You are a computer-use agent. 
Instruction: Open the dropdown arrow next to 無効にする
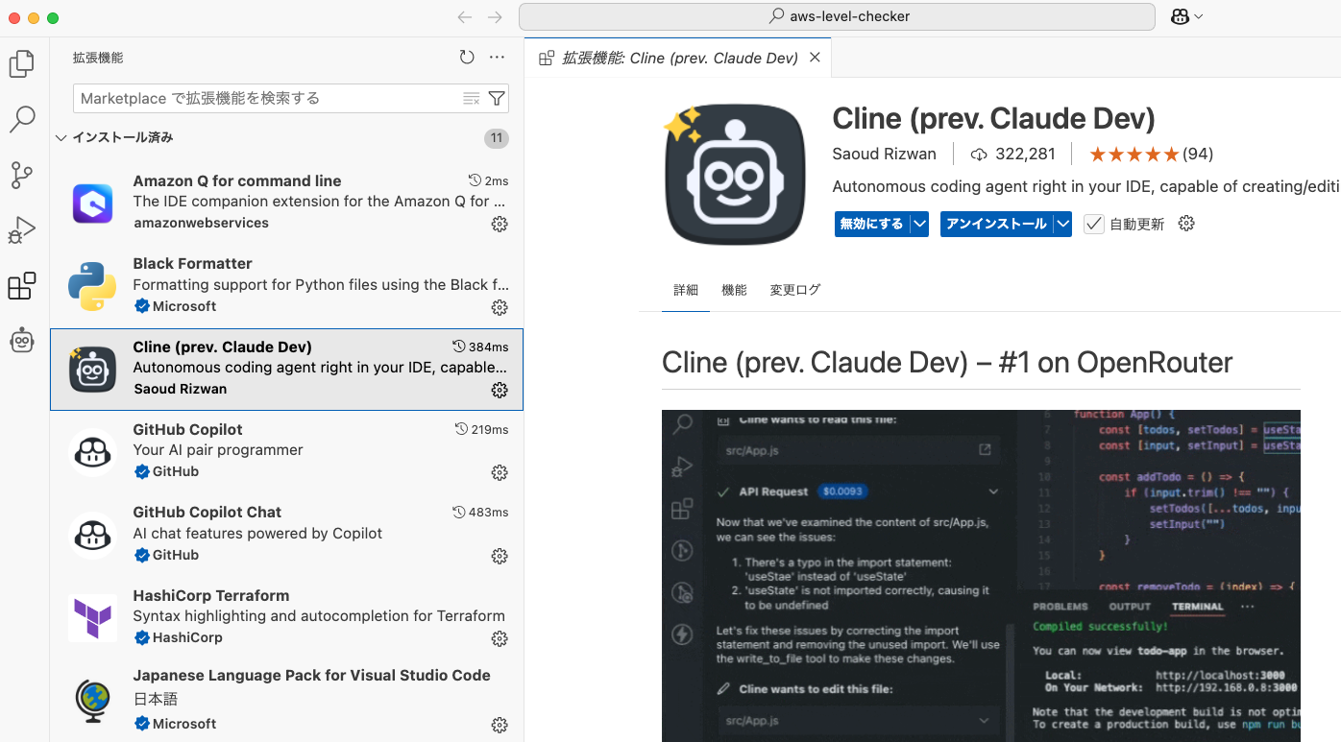pyautogui.click(x=920, y=224)
